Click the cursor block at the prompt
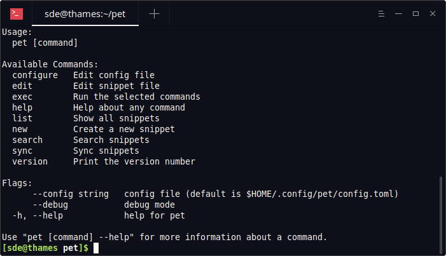 point(96,248)
